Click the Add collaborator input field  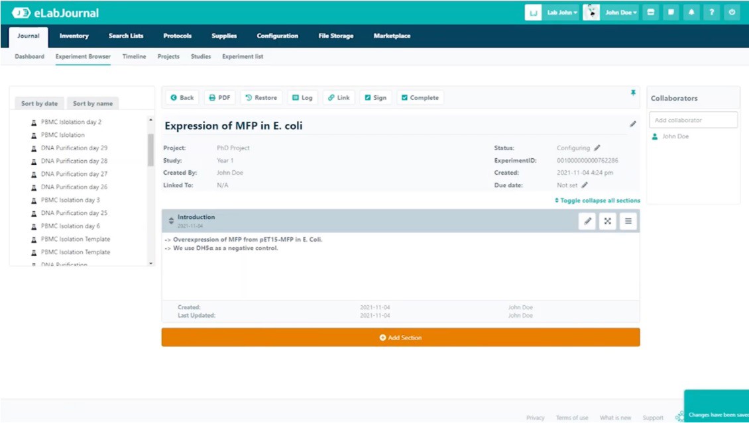pos(693,120)
